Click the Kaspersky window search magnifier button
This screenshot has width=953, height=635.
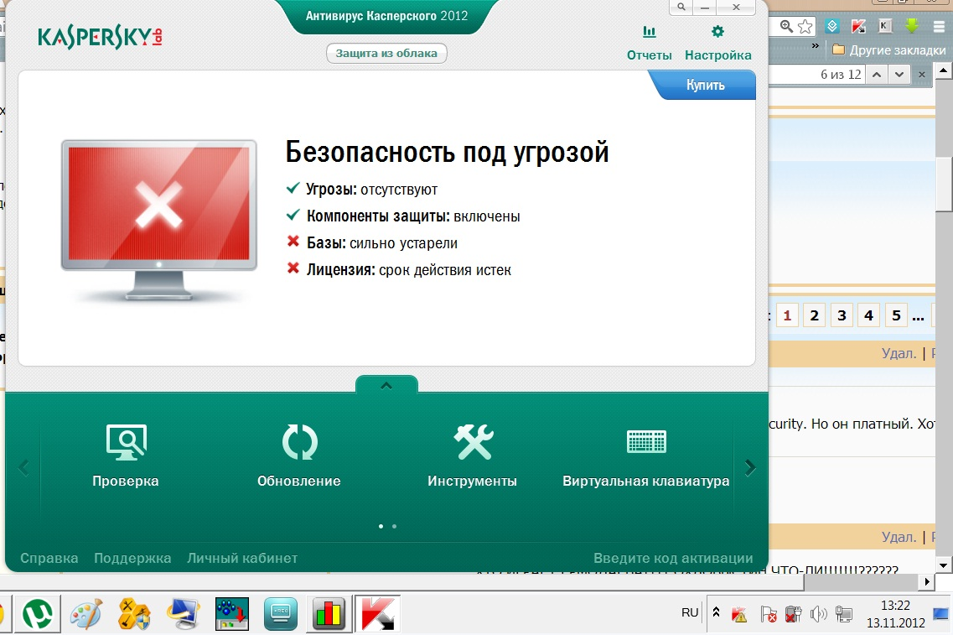click(x=681, y=8)
